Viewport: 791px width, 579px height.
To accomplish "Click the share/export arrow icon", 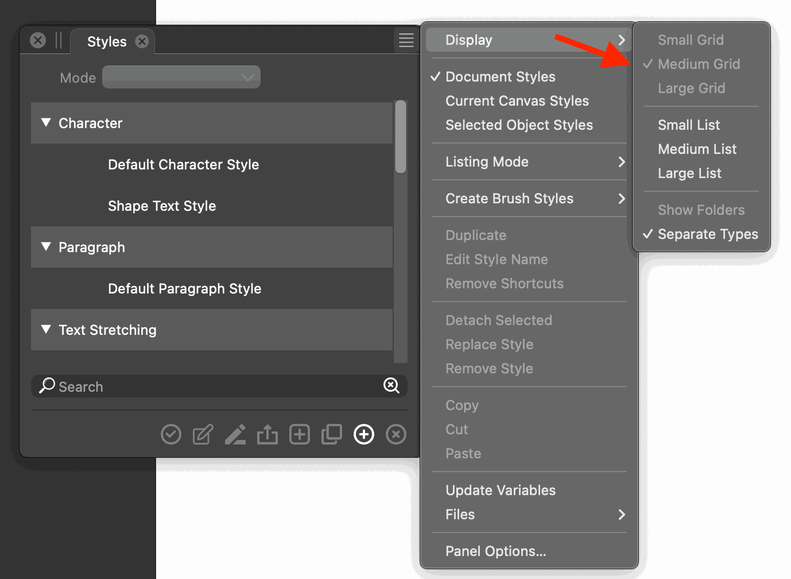I will [267, 434].
